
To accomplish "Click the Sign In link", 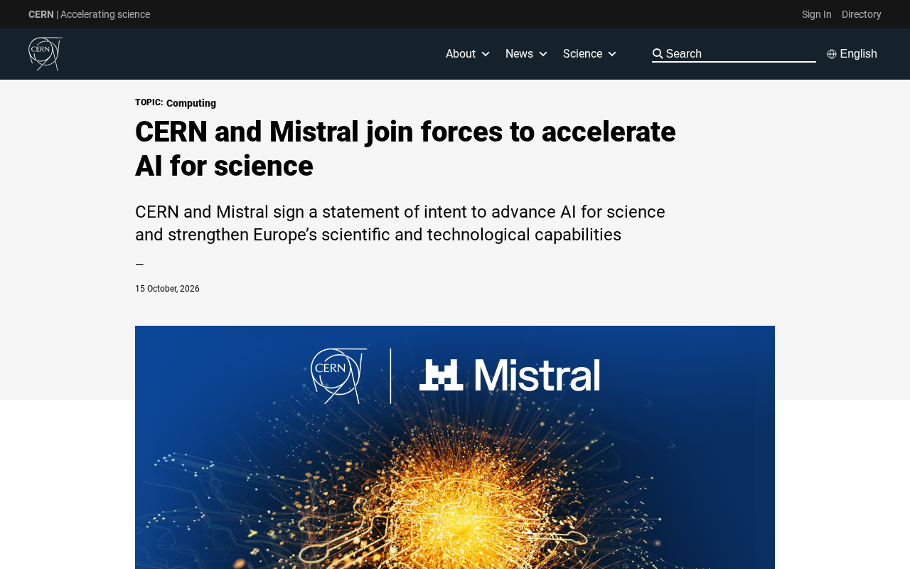I will point(816,14).
